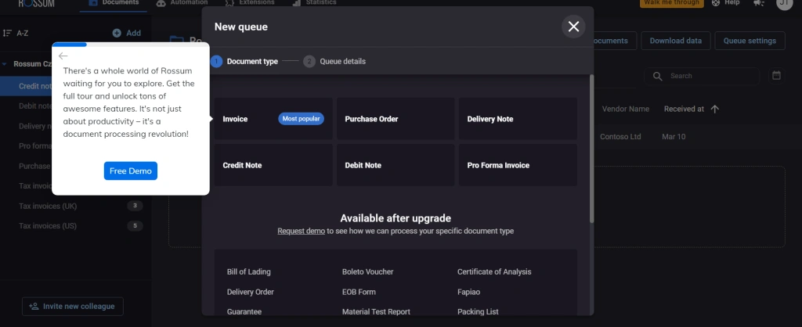Open the Extensions tab

point(250,2)
